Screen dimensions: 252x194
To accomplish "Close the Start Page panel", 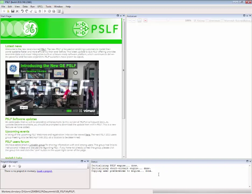I will [x=124, y=16].
